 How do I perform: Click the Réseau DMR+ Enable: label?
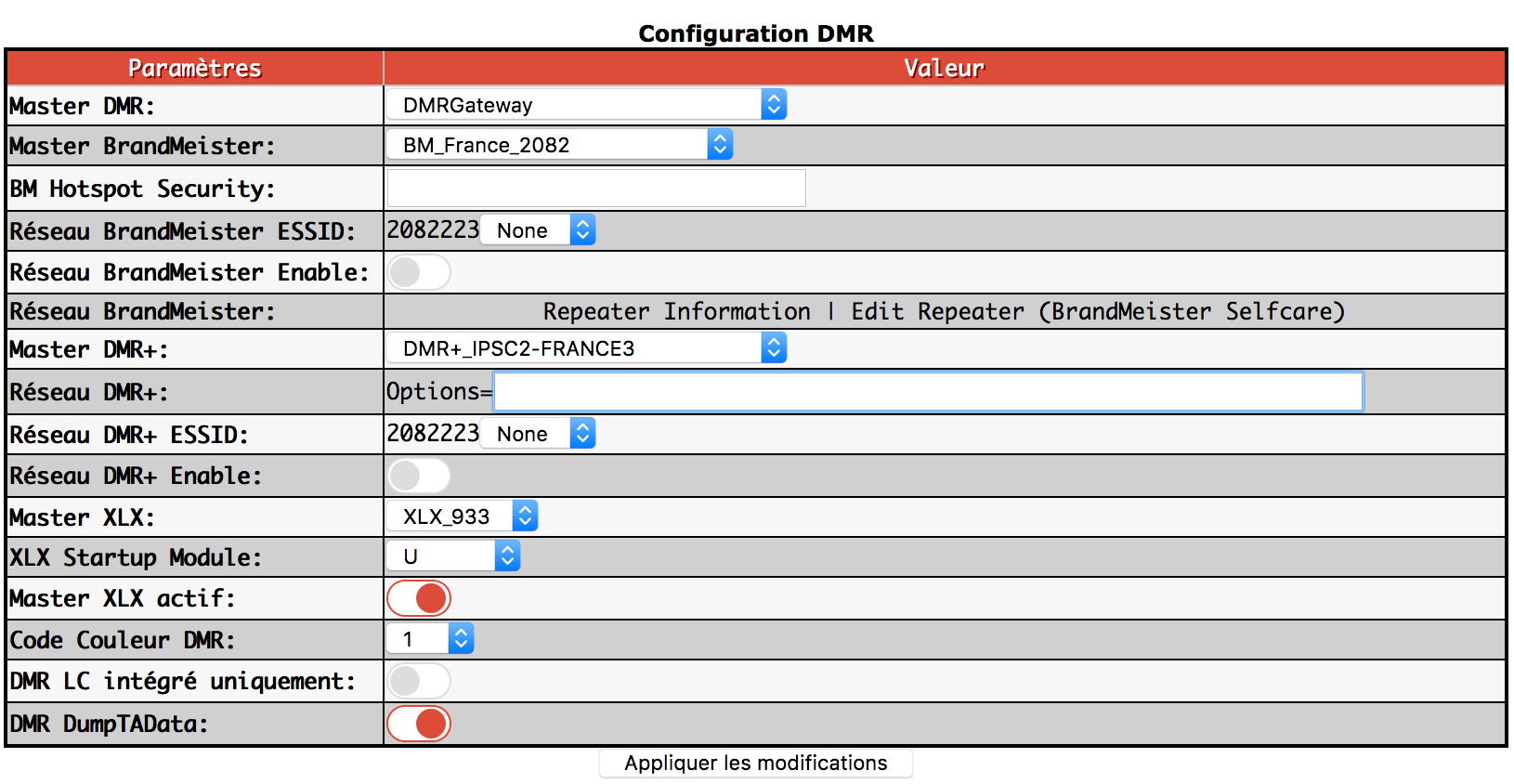click(137, 476)
